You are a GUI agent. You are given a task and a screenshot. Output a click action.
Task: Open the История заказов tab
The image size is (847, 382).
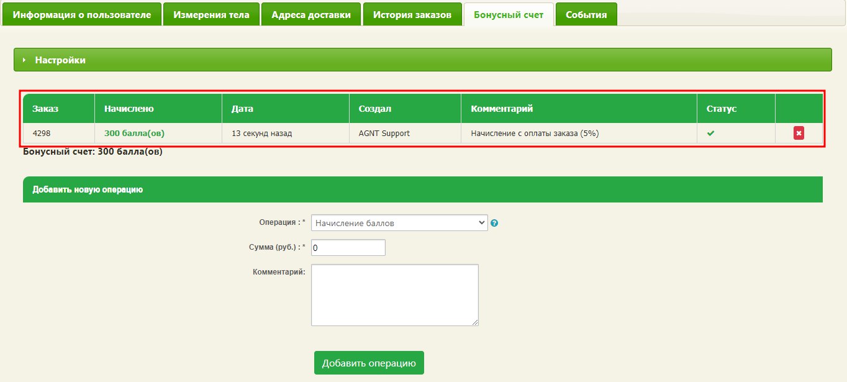[412, 14]
